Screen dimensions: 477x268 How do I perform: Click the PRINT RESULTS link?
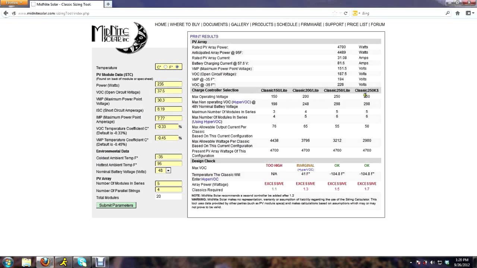[204, 36]
